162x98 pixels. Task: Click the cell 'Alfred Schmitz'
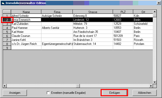26,16
